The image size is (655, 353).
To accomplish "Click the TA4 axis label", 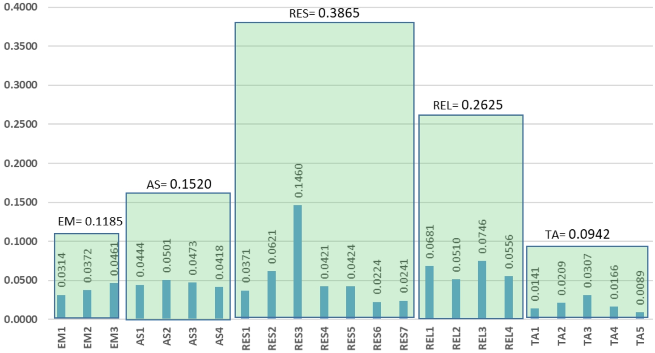I will (x=613, y=336).
